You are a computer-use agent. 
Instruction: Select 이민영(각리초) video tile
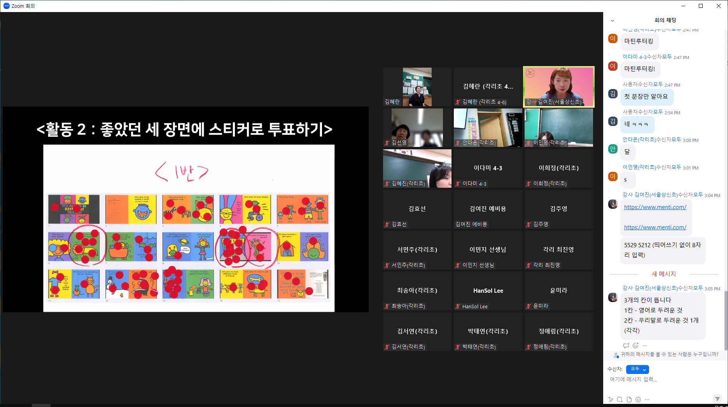point(559,128)
